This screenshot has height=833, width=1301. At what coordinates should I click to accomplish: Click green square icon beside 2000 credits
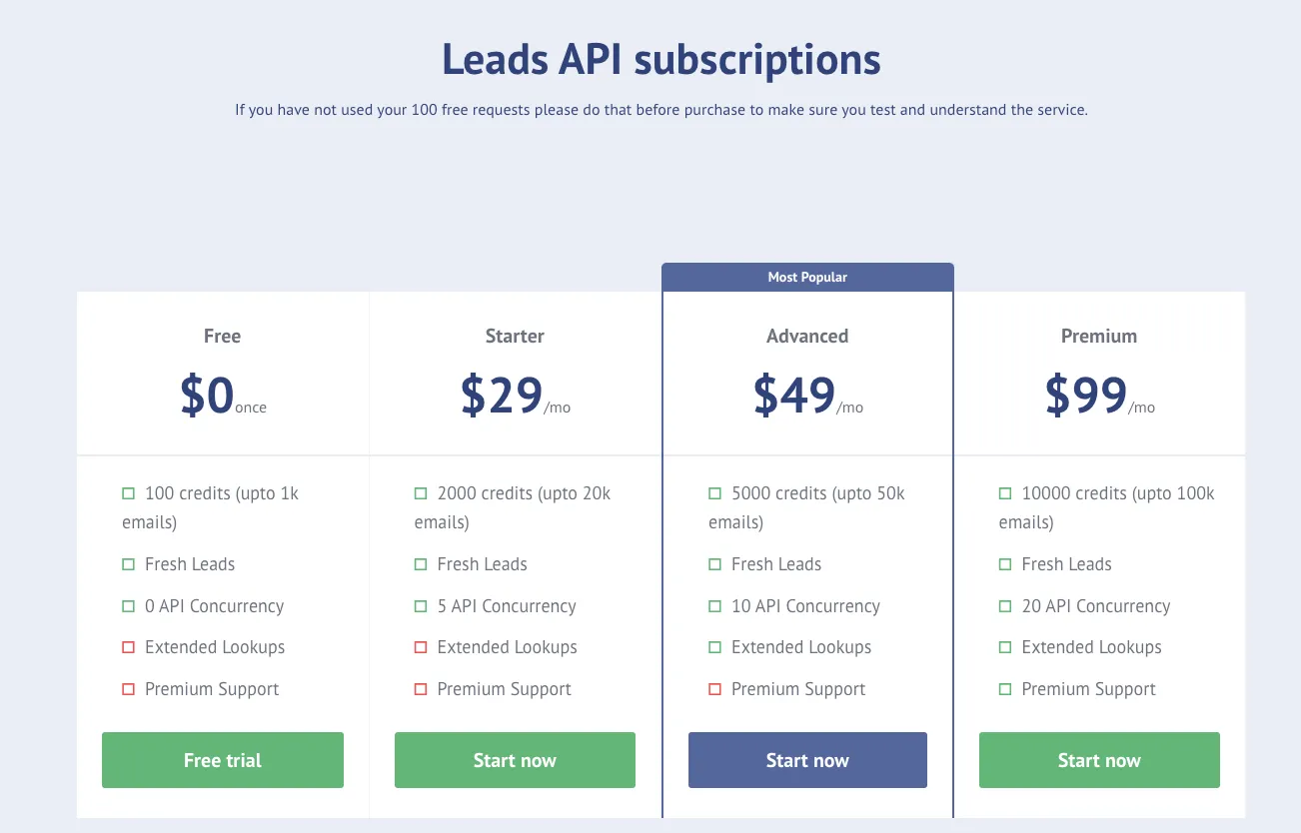coord(421,493)
